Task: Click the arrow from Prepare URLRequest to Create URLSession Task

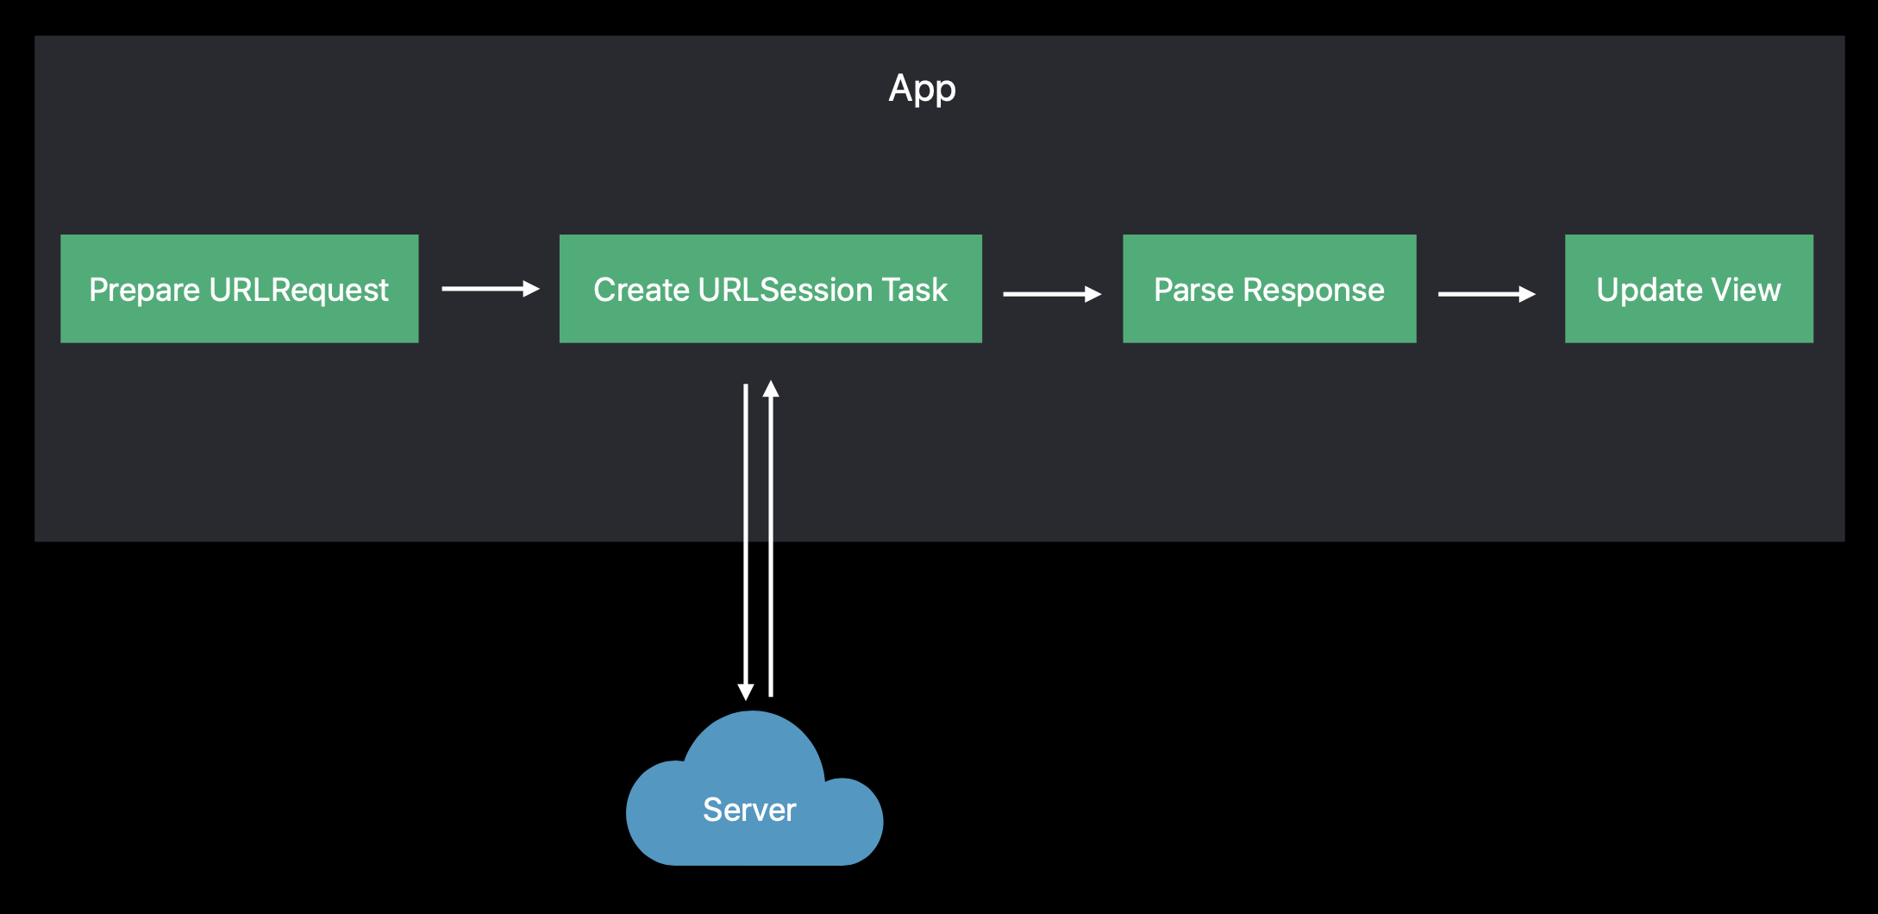Action: point(490,289)
